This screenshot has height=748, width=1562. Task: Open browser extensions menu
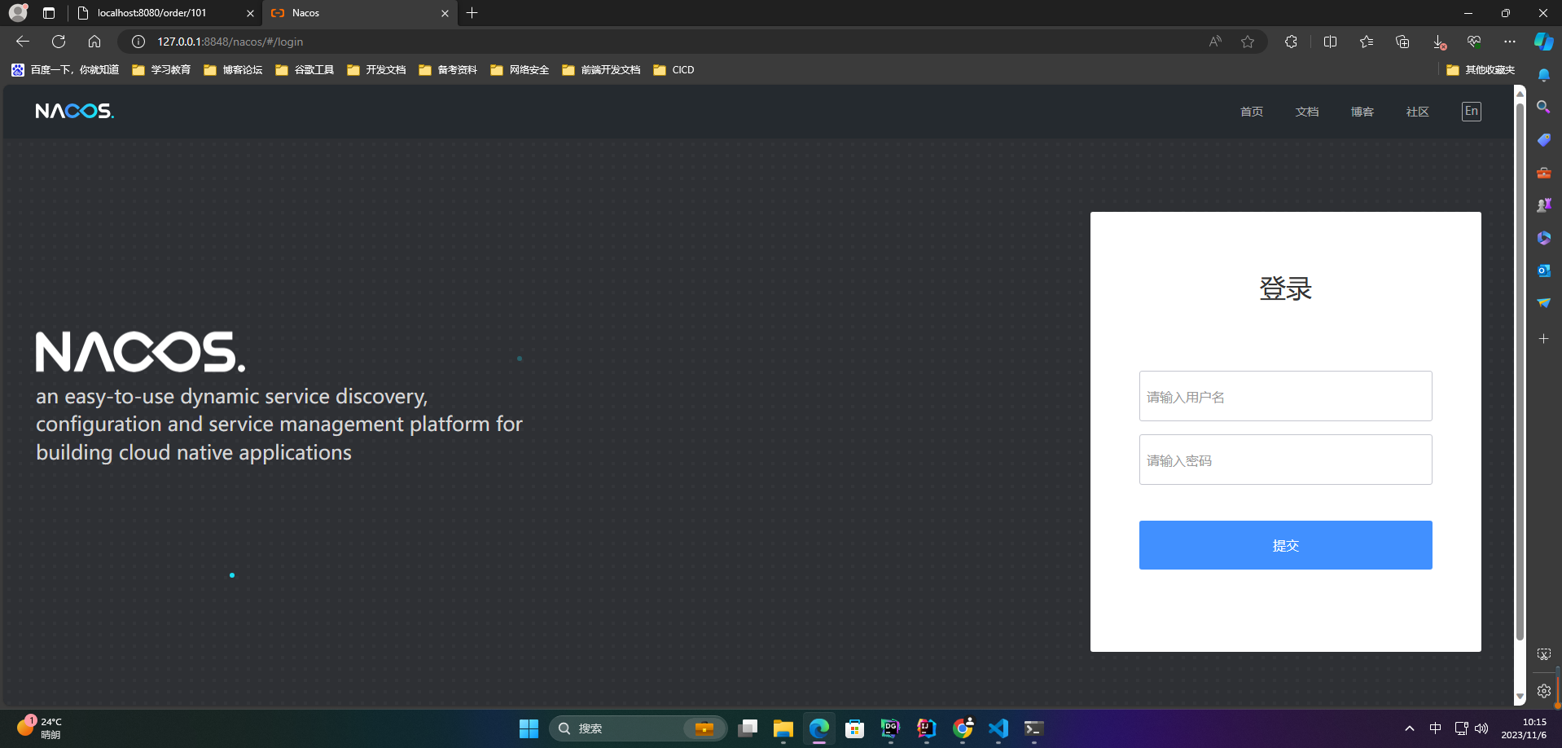(x=1291, y=42)
